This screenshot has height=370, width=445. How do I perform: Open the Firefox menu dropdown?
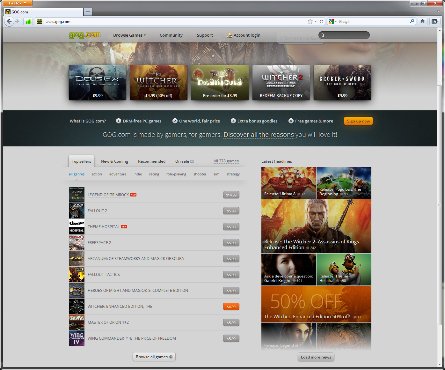pyautogui.click(x=18, y=3)
